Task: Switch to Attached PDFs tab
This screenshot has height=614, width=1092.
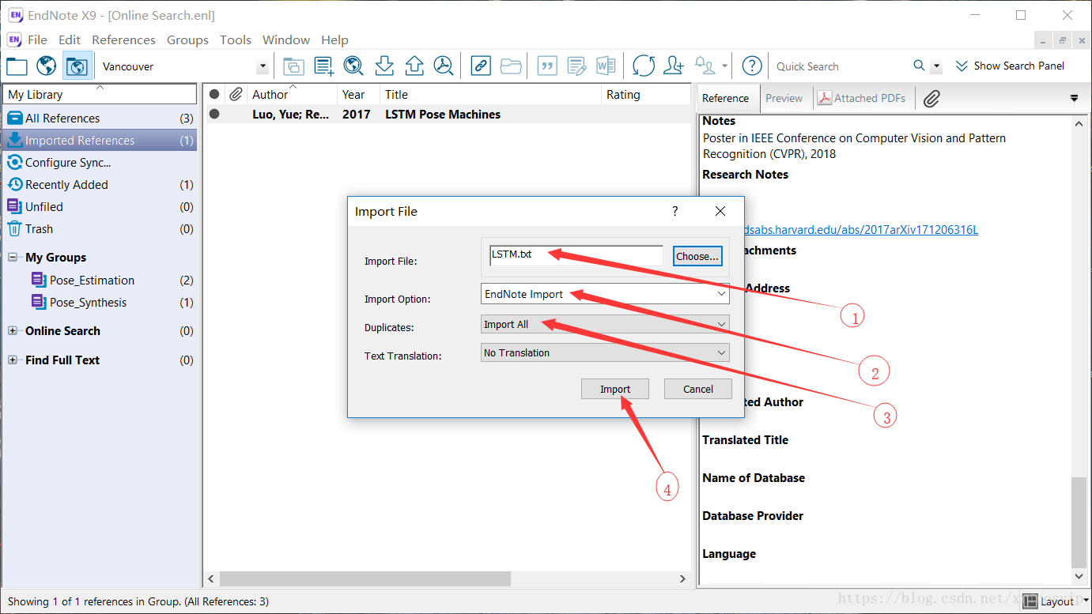Action: coord(862,98)
